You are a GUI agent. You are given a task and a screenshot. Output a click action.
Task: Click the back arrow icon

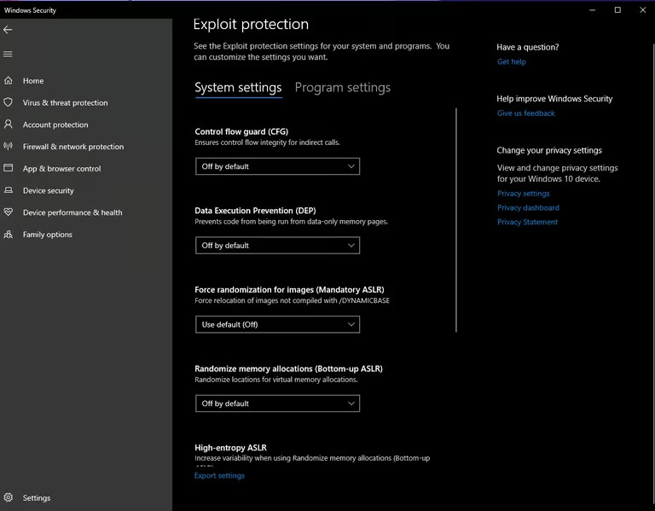click(9, 30)
